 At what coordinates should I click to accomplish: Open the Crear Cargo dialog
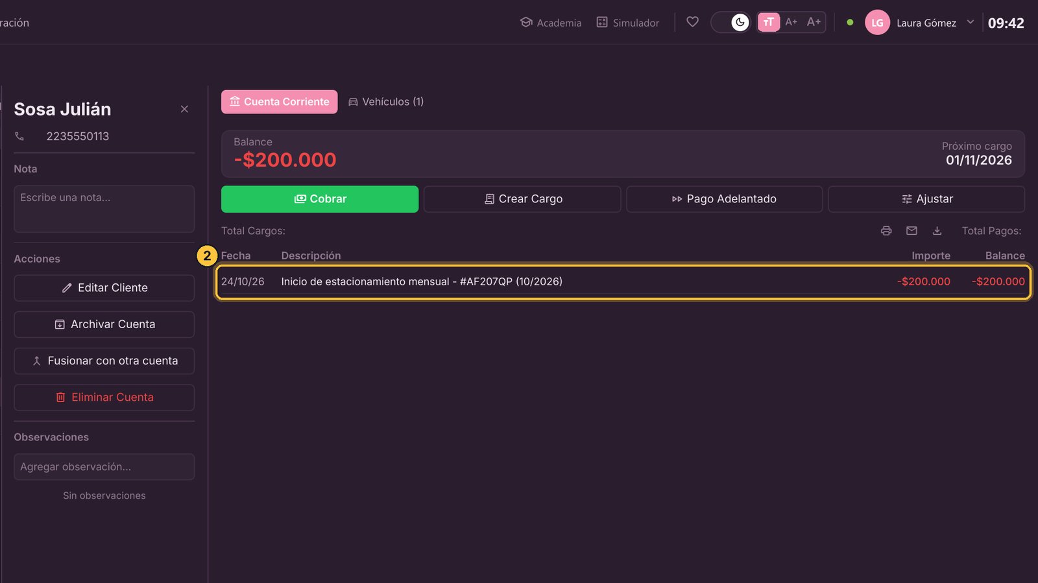(522, 199)
